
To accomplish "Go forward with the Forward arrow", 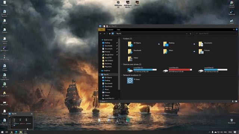I will coord(104,33).
